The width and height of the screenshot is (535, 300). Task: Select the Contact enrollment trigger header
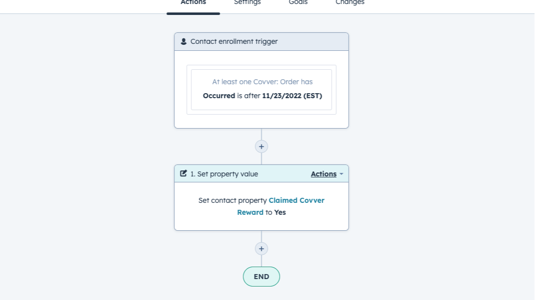click(234, 42)
